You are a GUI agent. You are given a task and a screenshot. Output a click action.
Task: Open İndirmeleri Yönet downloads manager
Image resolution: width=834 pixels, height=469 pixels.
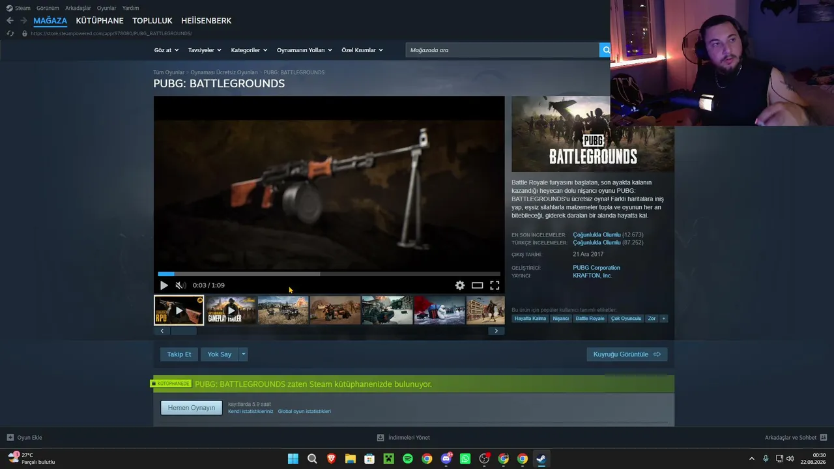pos(403,438)
